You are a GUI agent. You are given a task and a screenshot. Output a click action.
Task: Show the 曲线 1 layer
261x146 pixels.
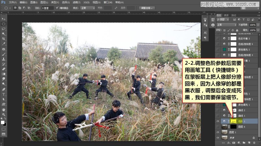[218, 116]
